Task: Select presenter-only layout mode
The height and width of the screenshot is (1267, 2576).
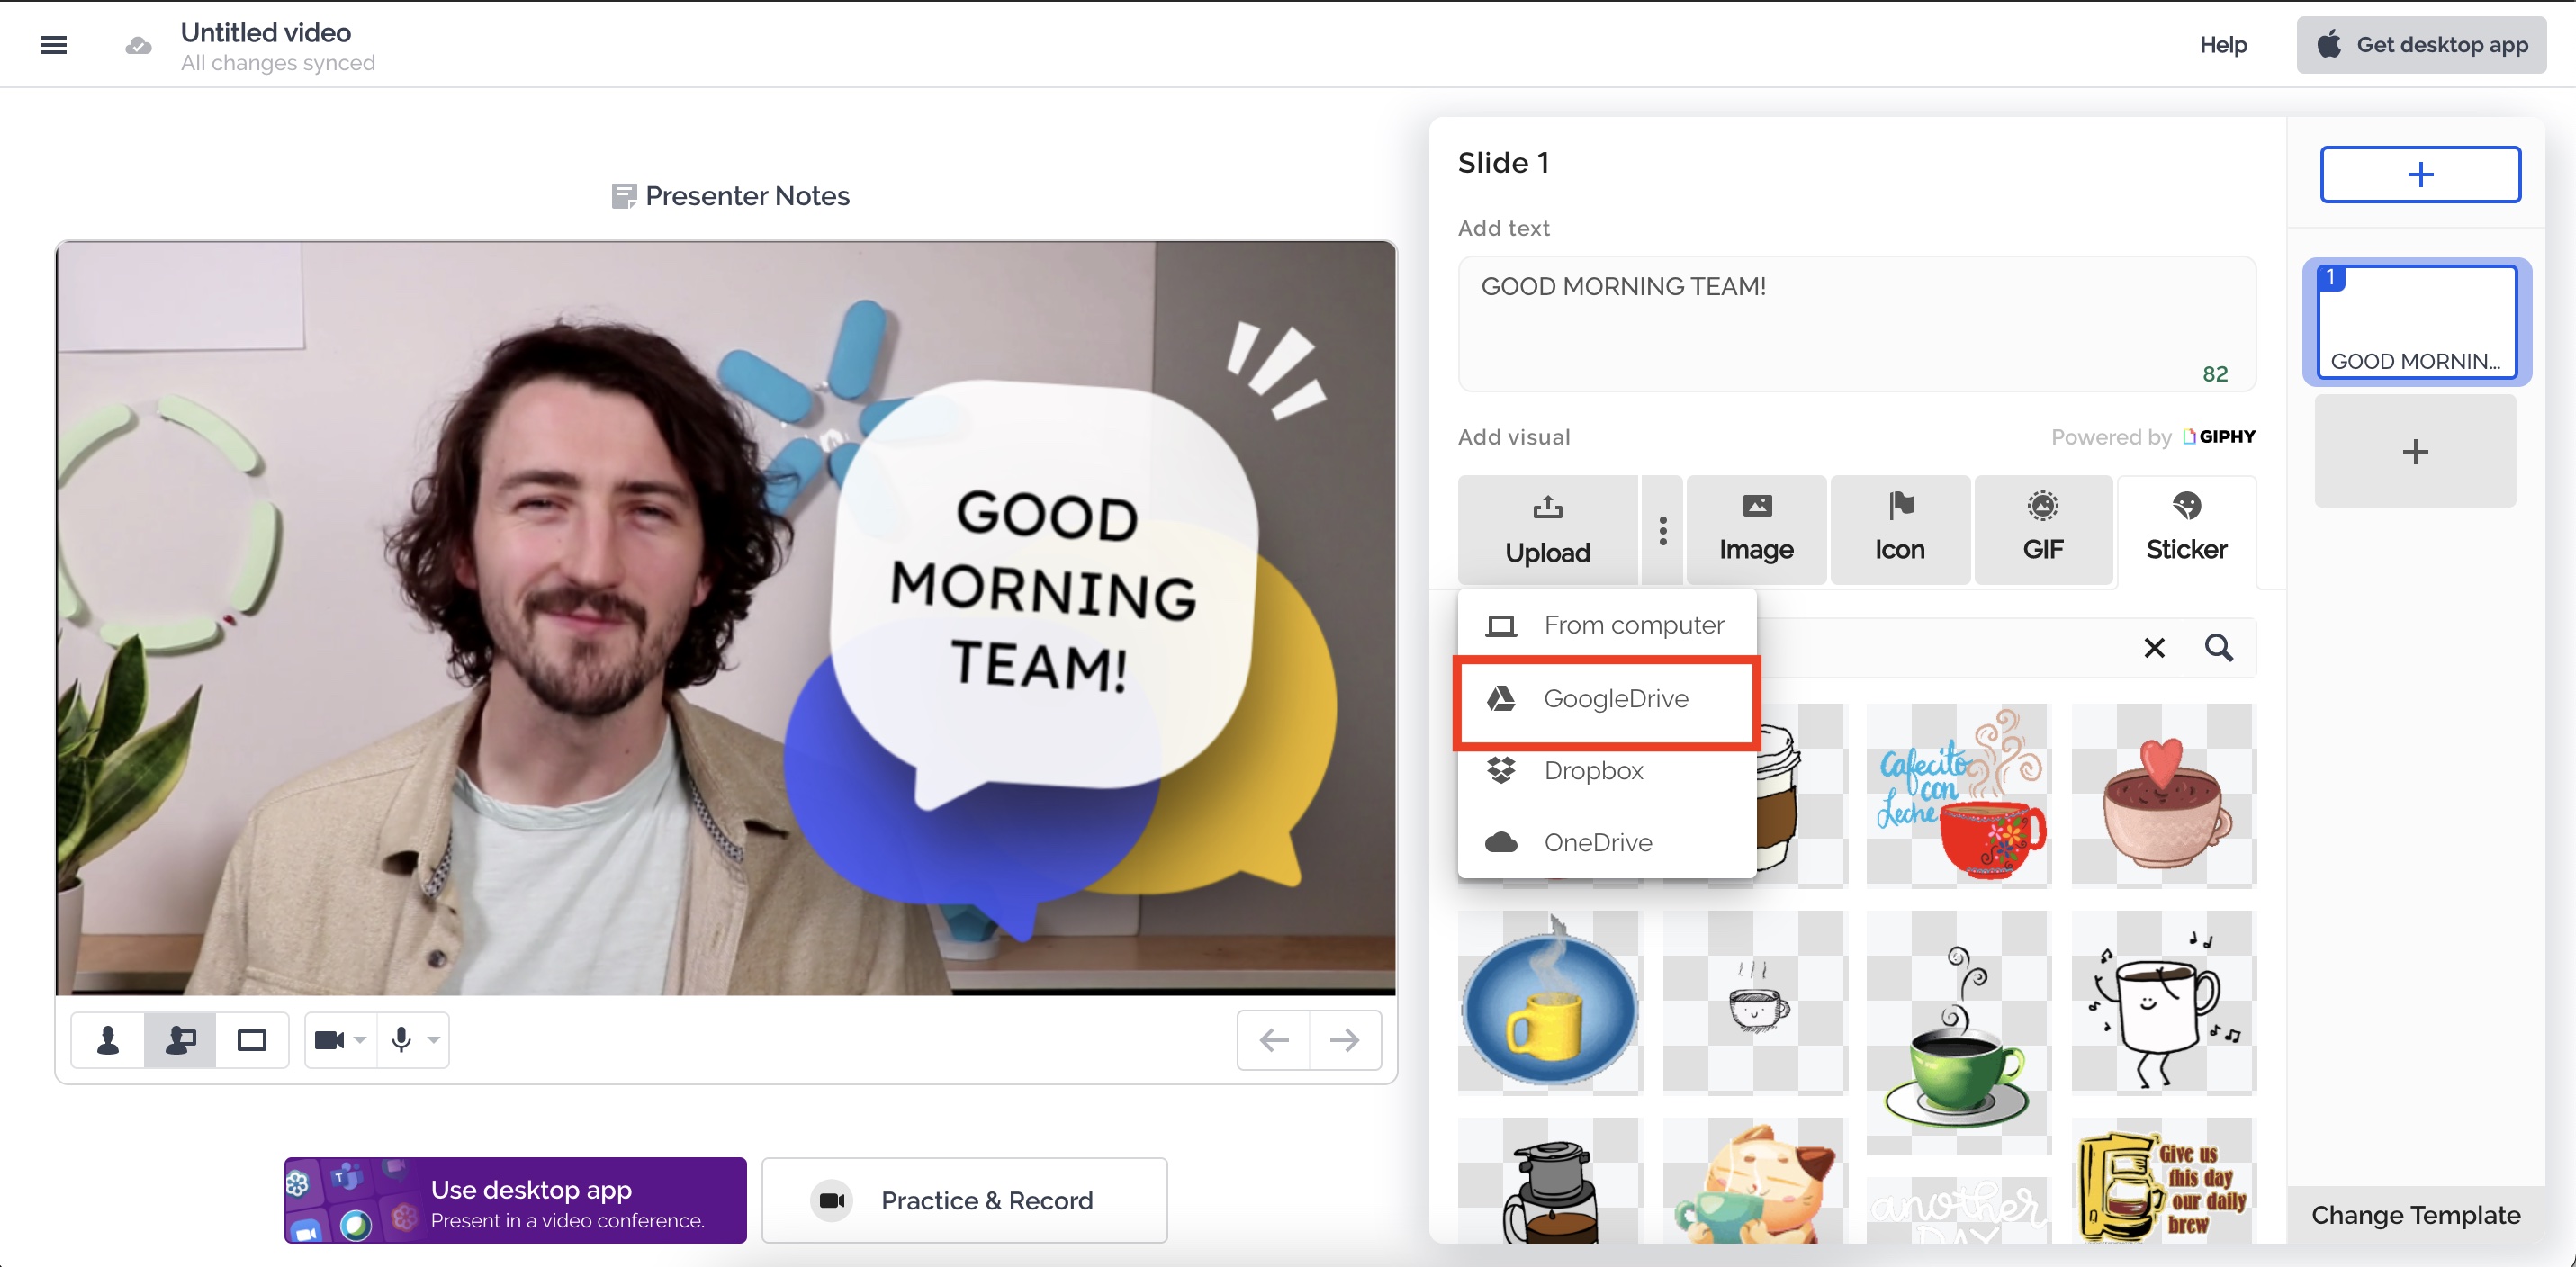Action: [108, 1040]
